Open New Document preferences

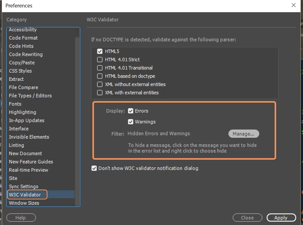tap(41, 154)
